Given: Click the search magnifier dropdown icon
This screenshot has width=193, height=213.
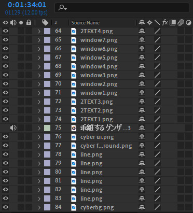Looking at the screenshot, I should click(x=62, y=7).
